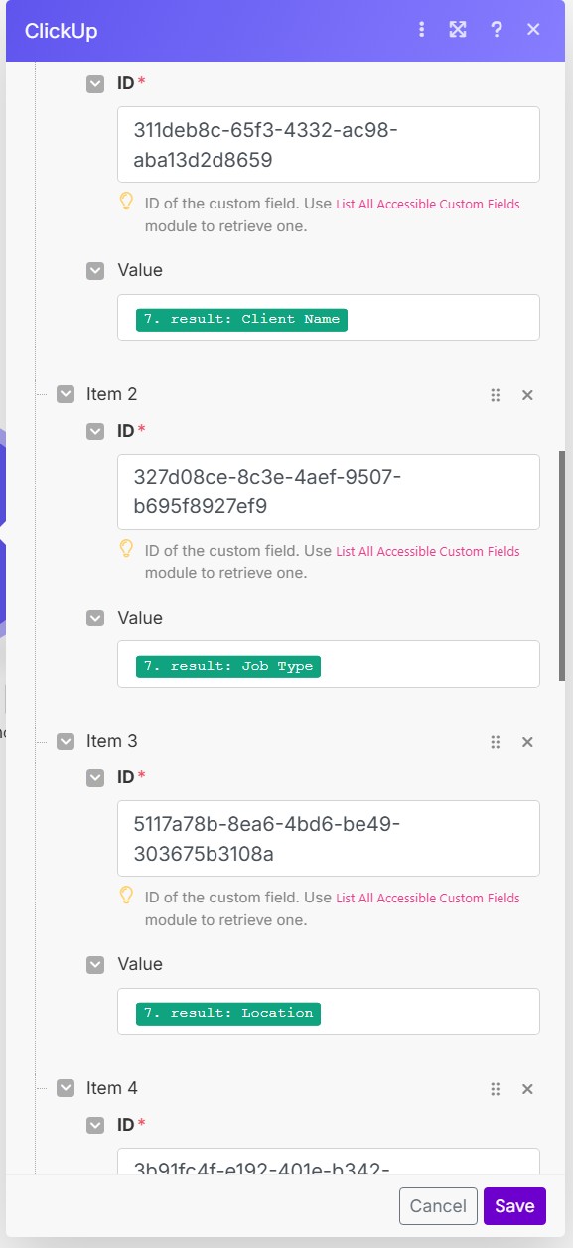Collapse Item 2 section

point(66,394)
